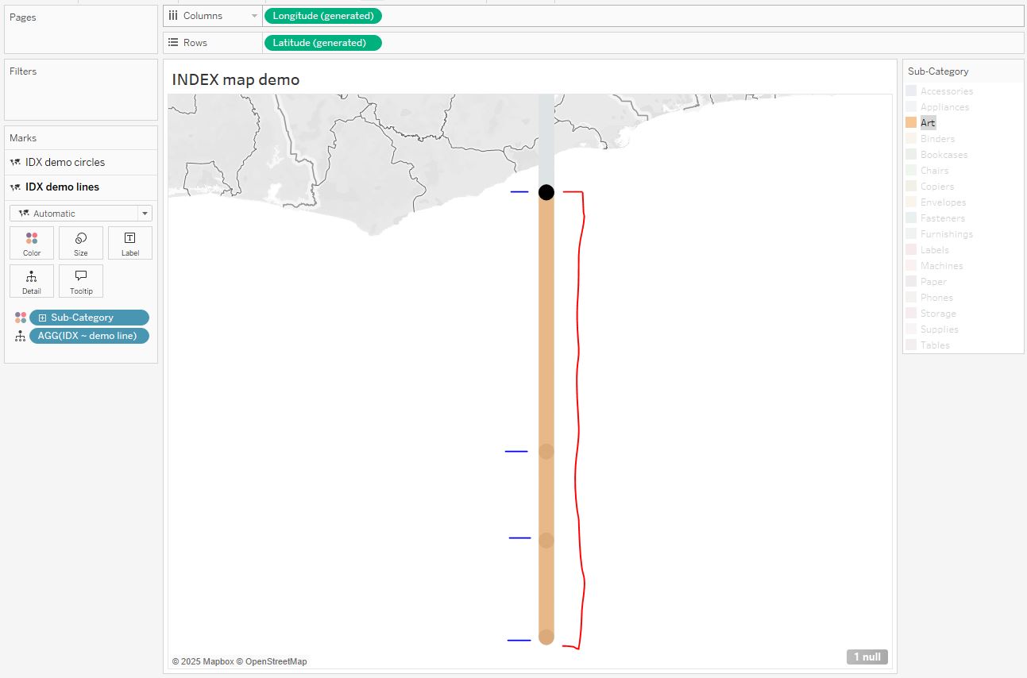Highlight Phones in Sub-Category legend
This screenshot has width=1027, height=678.
pyautogui.click(x=936, y=298)
